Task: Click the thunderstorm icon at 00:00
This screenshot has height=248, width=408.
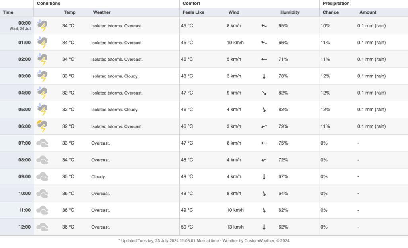Action: (42, 26)
